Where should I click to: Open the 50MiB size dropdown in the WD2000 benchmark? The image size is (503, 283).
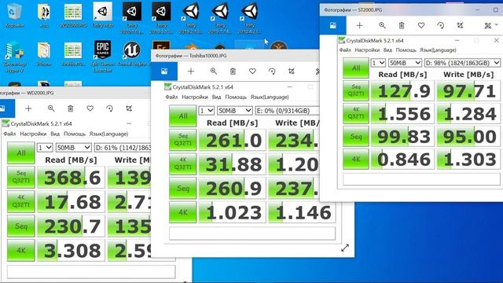point(73,148)
